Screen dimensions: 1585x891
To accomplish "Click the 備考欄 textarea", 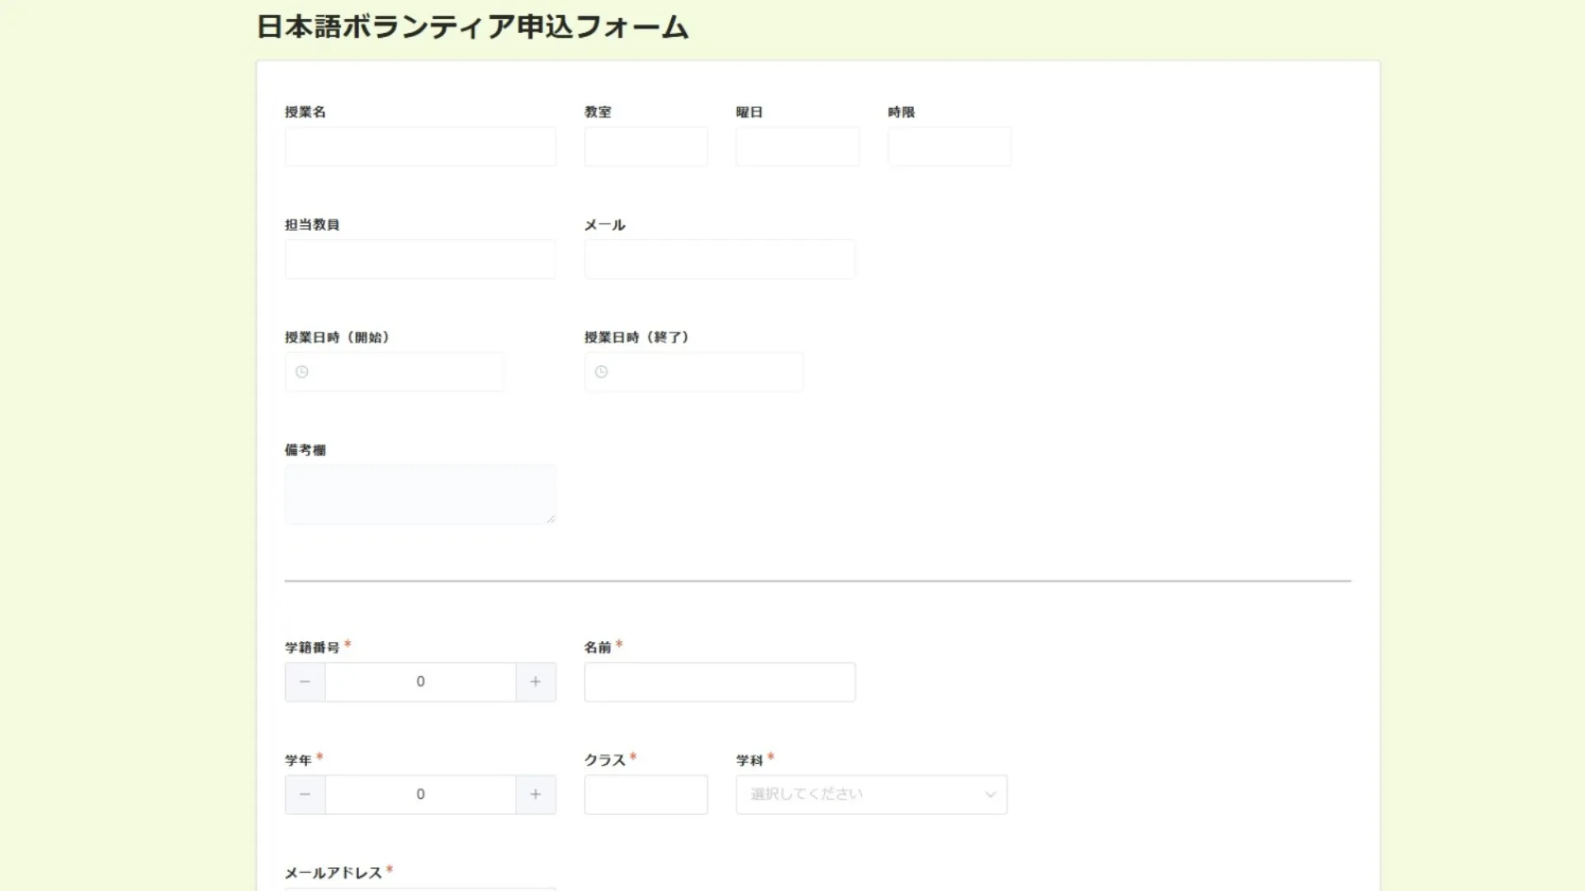I will tap(420, 493).
